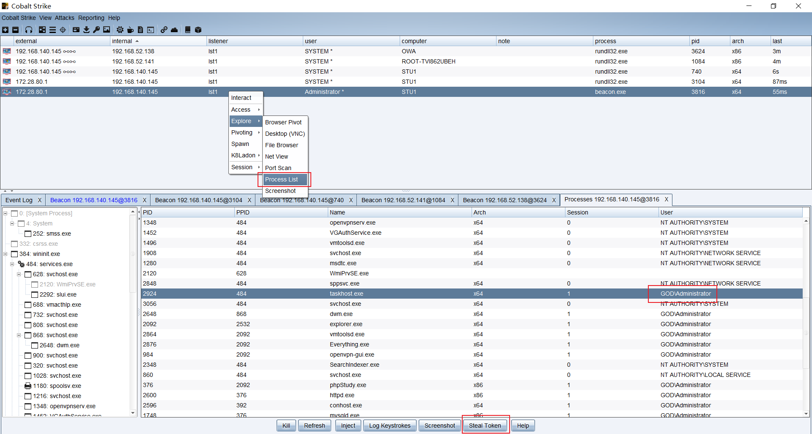The width and height of the screenshot is (812, 434).
Task: Click the document macro attack icon
Action: tap(140, 30)
